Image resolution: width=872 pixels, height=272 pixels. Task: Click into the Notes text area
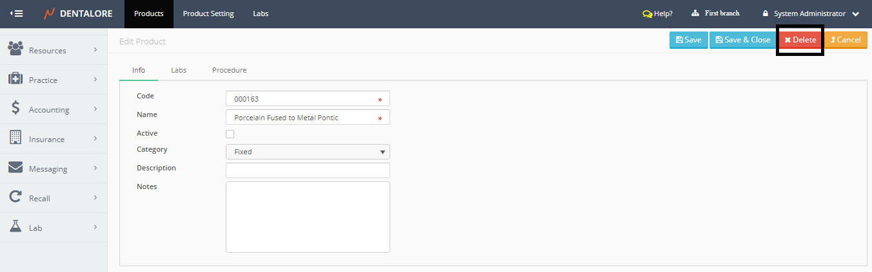(308, 217)
